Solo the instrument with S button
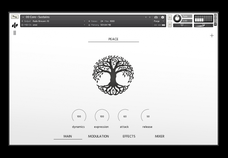Viewport: 228px width, 158px height. tap(170, 18)
